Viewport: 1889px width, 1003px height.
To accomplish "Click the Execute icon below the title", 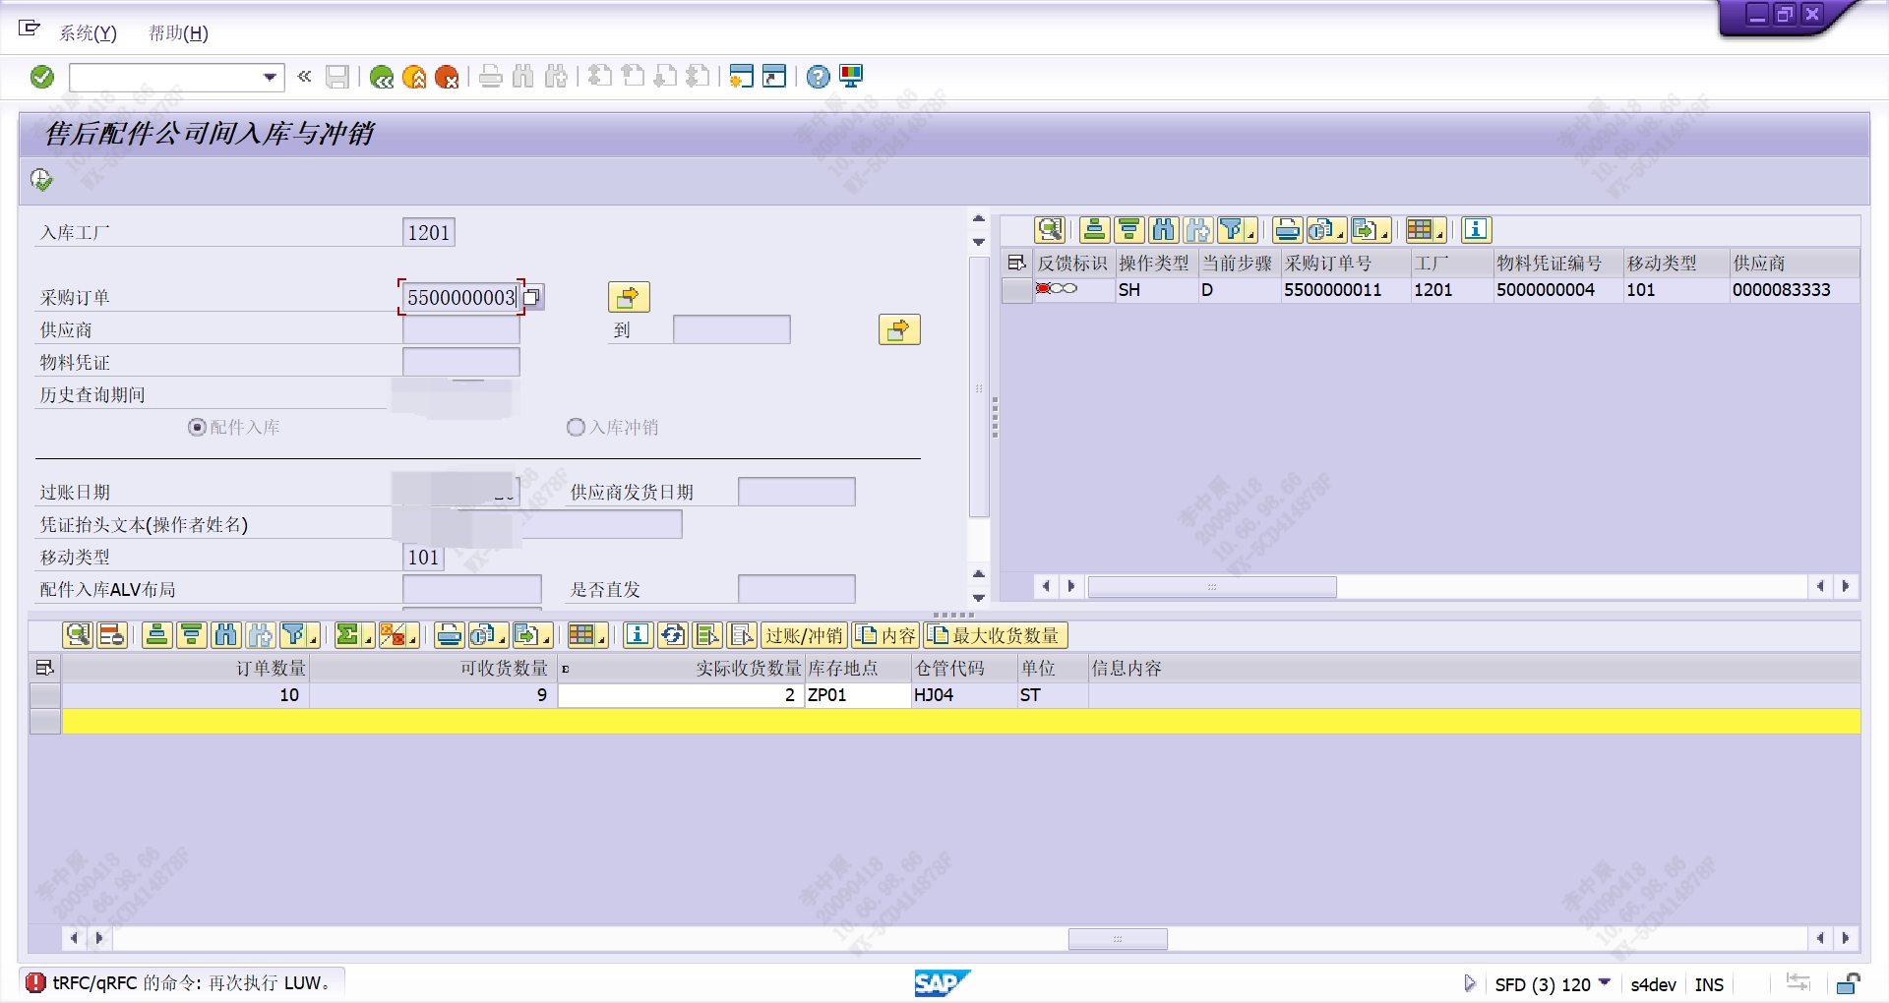I will coord(41,179).
